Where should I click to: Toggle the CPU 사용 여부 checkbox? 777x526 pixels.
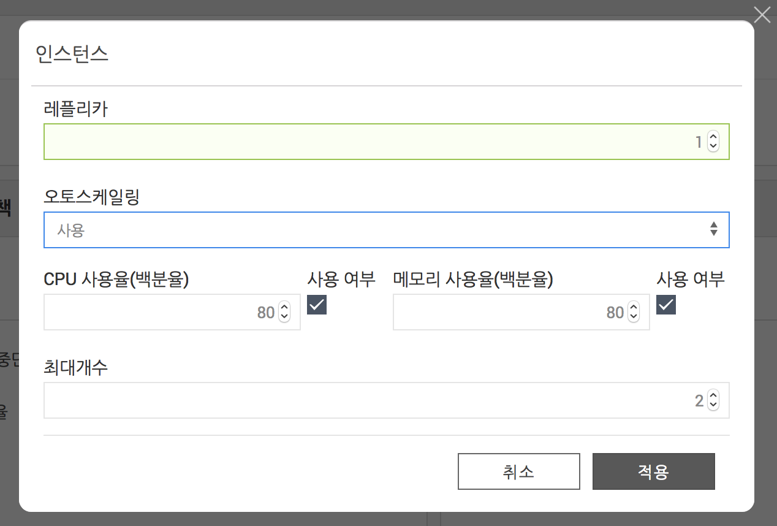click(317, 304)
